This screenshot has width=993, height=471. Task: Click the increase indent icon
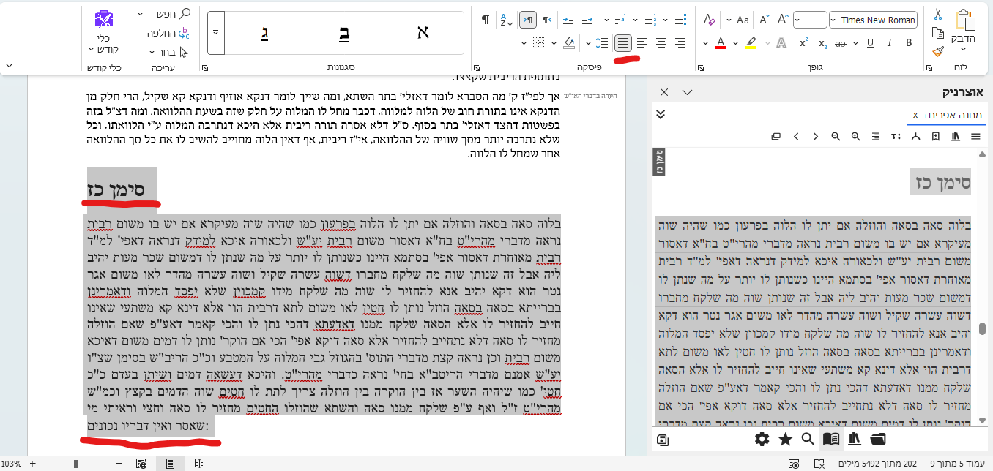coord(568,20)
